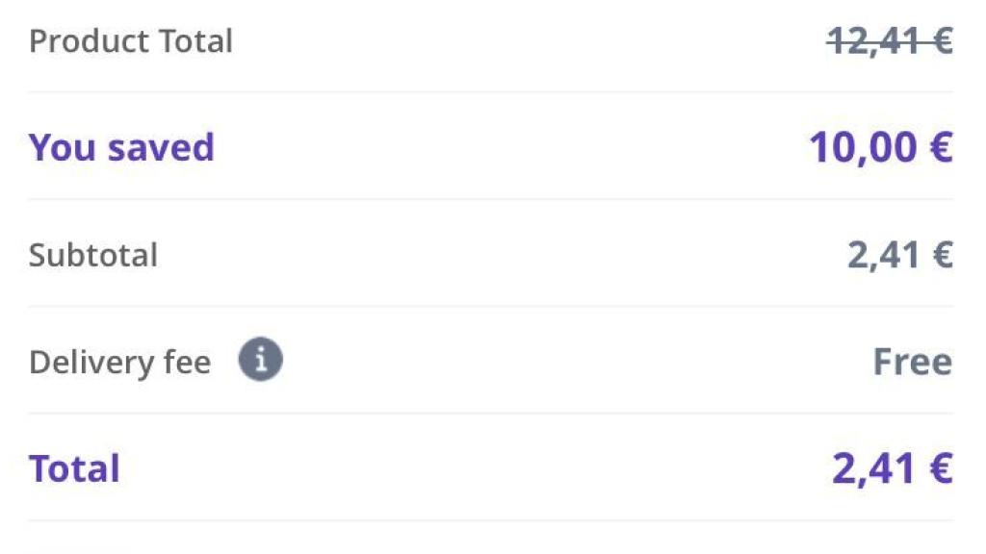
Task: Click the divider line below Delivery fee
Action: [490, 413]
